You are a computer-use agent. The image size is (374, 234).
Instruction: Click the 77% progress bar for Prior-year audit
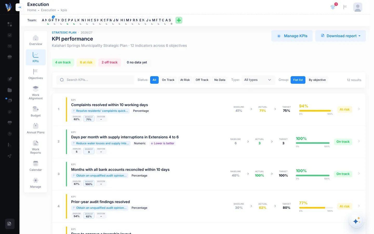316,208
